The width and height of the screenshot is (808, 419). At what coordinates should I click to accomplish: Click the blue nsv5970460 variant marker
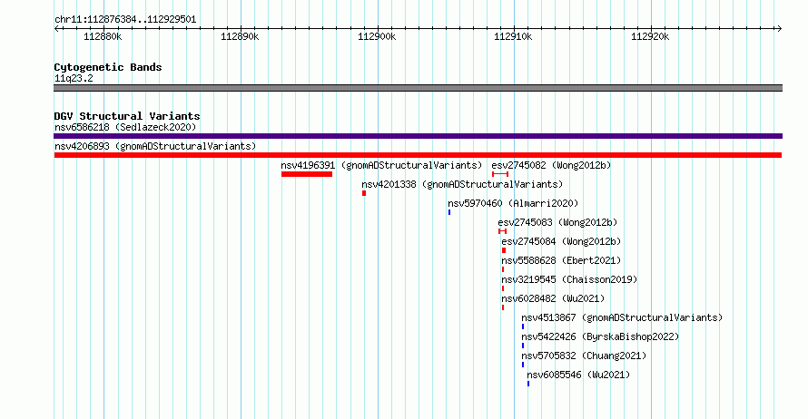click(449, 212)
